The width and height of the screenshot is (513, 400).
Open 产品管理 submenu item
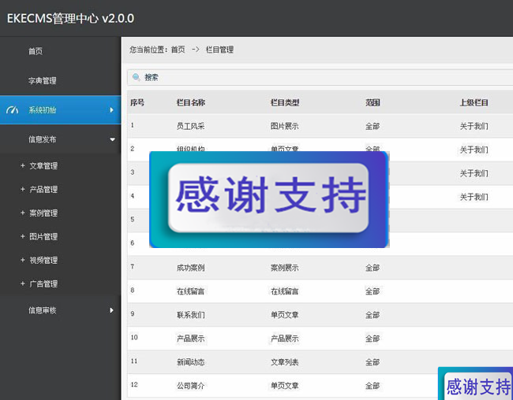[43, 190]
